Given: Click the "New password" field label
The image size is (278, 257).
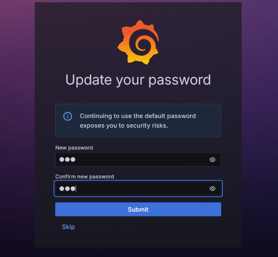Looking at the screenshot, I should point(74,148).
